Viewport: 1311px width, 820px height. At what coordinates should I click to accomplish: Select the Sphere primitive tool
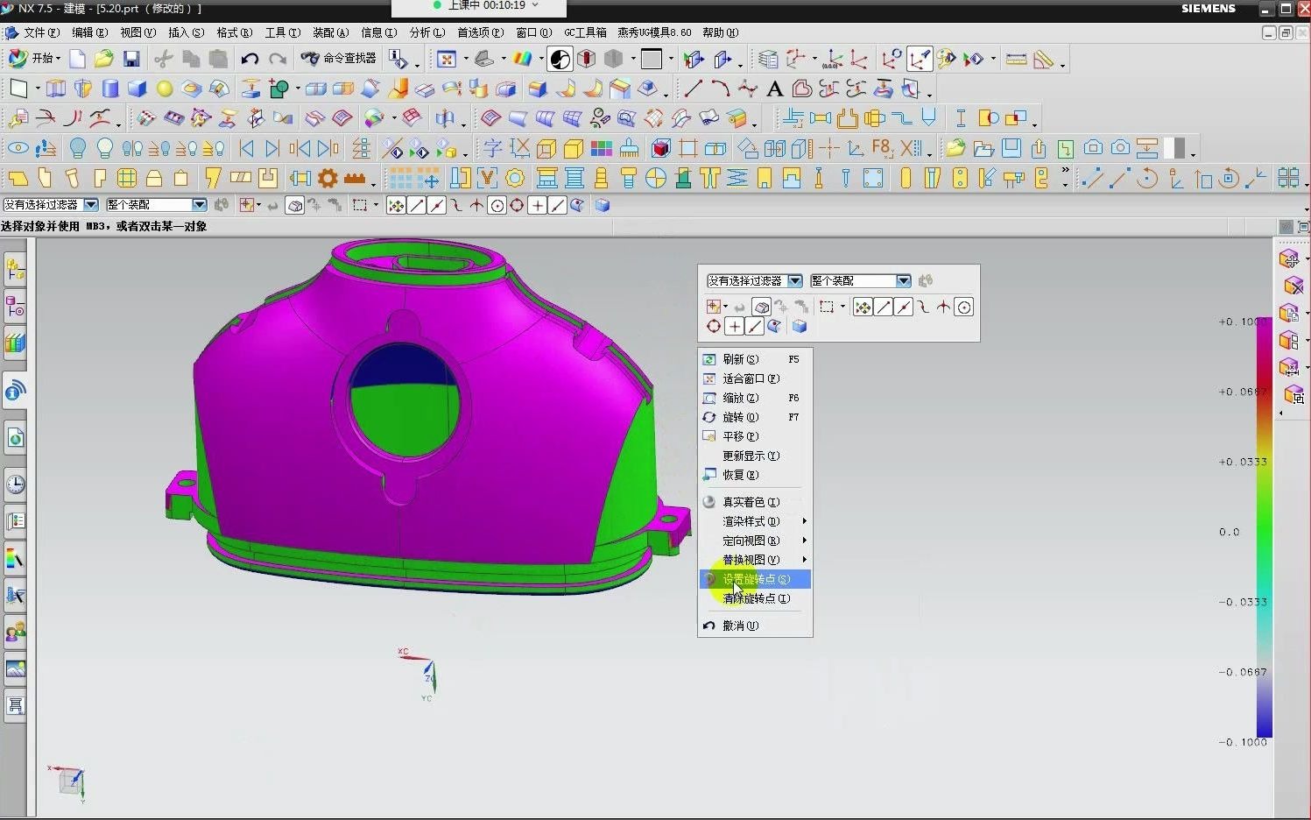pos(163,88)
